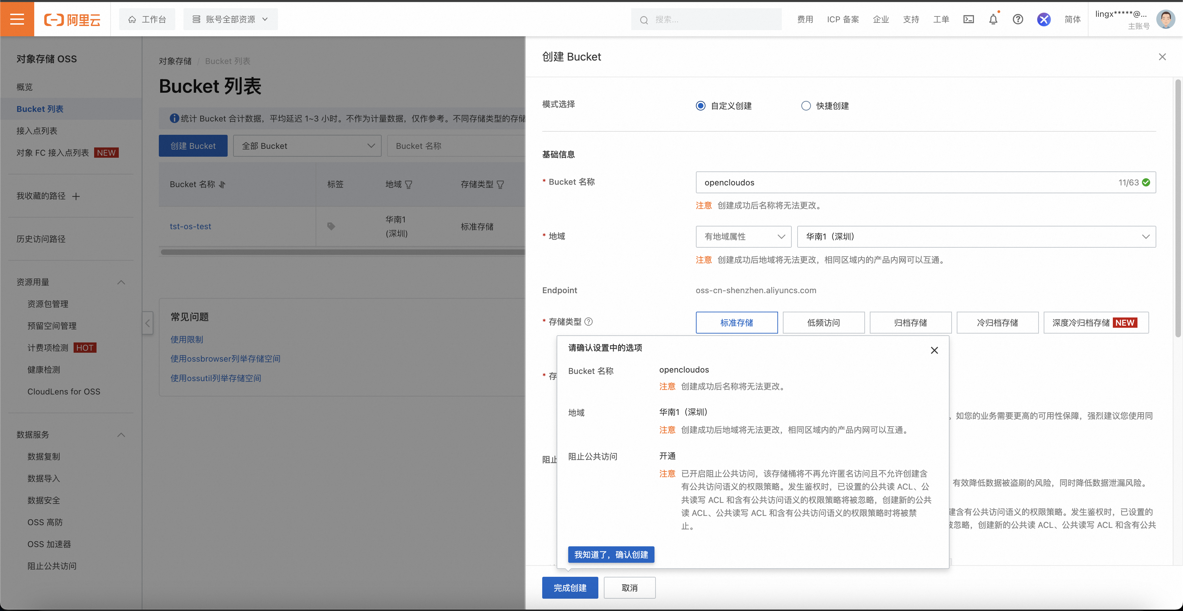This screenshot has height=611, width=1183.
Task: Click the vertical scrollbar in create panel
Action: [1178, 208]
